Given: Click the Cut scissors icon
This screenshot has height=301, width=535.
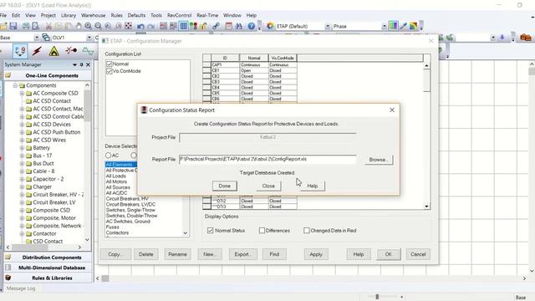Looking at the screenshot, I should (x=48, y=26).
